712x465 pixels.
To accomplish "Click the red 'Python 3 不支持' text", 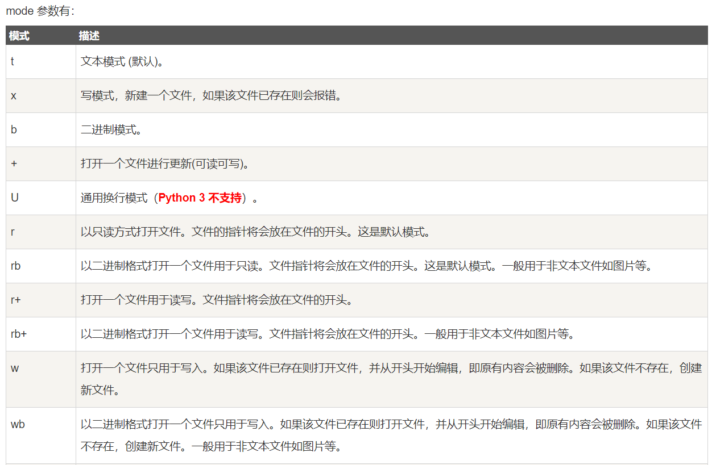I will (200, 198).
